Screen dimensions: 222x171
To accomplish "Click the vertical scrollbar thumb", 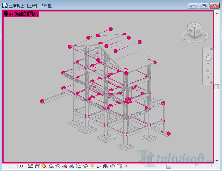I will [x=217, y=87].
